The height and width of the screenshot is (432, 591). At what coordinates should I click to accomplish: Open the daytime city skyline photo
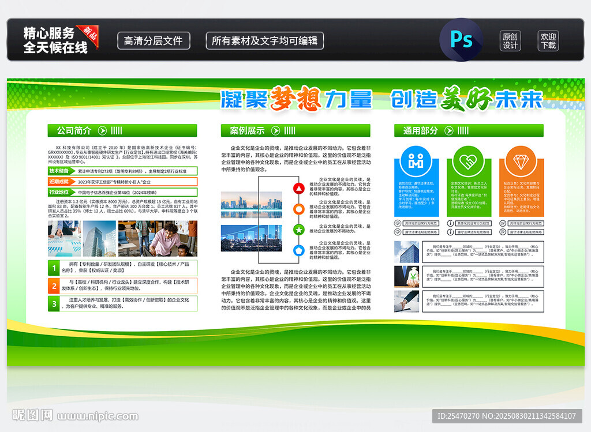tap(251, 205)
